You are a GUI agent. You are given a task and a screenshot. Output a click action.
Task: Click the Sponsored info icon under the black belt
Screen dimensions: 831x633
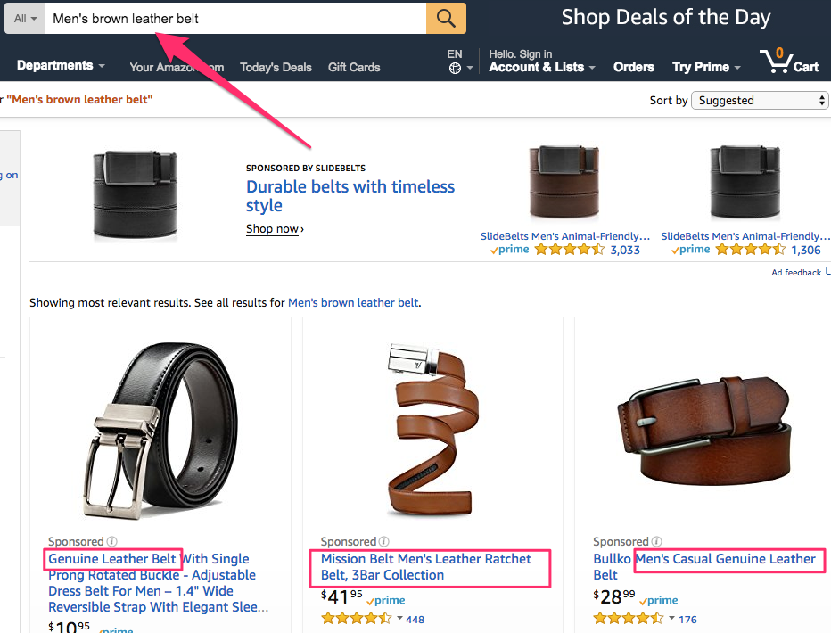point(112,541)
